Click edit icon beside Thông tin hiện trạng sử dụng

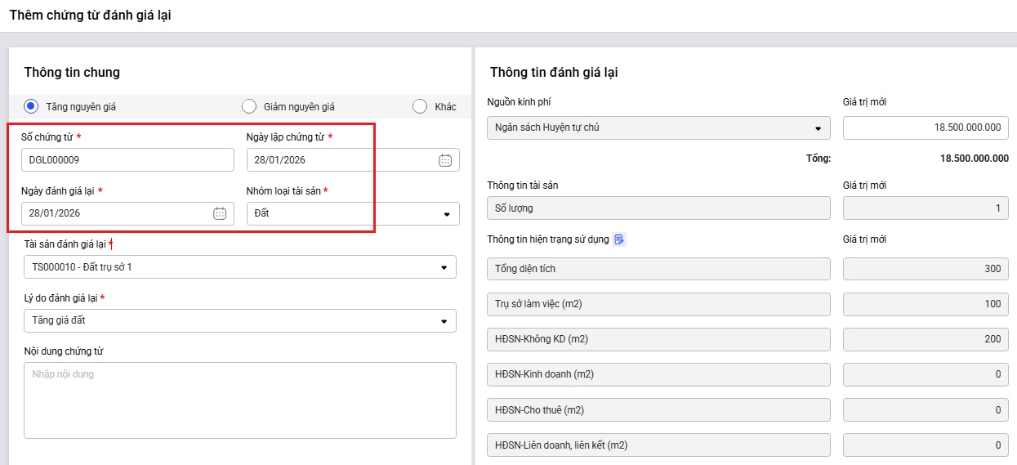click(619, 239)
